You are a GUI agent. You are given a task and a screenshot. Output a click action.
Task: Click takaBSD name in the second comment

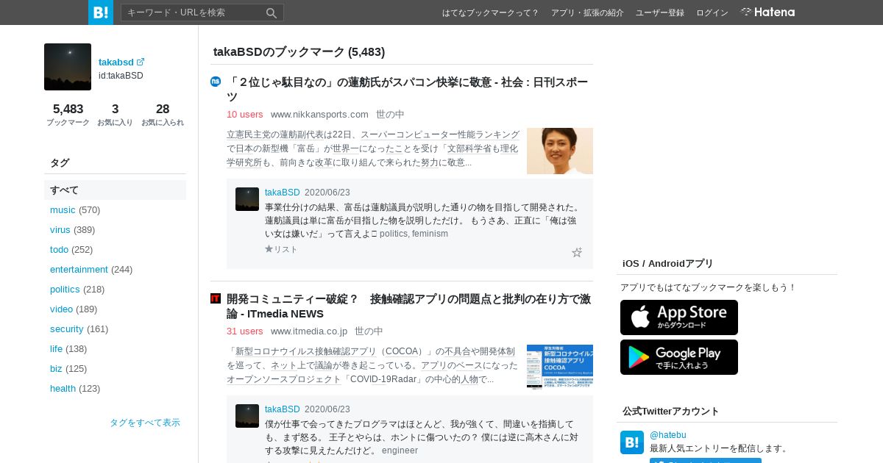point(283,409)
